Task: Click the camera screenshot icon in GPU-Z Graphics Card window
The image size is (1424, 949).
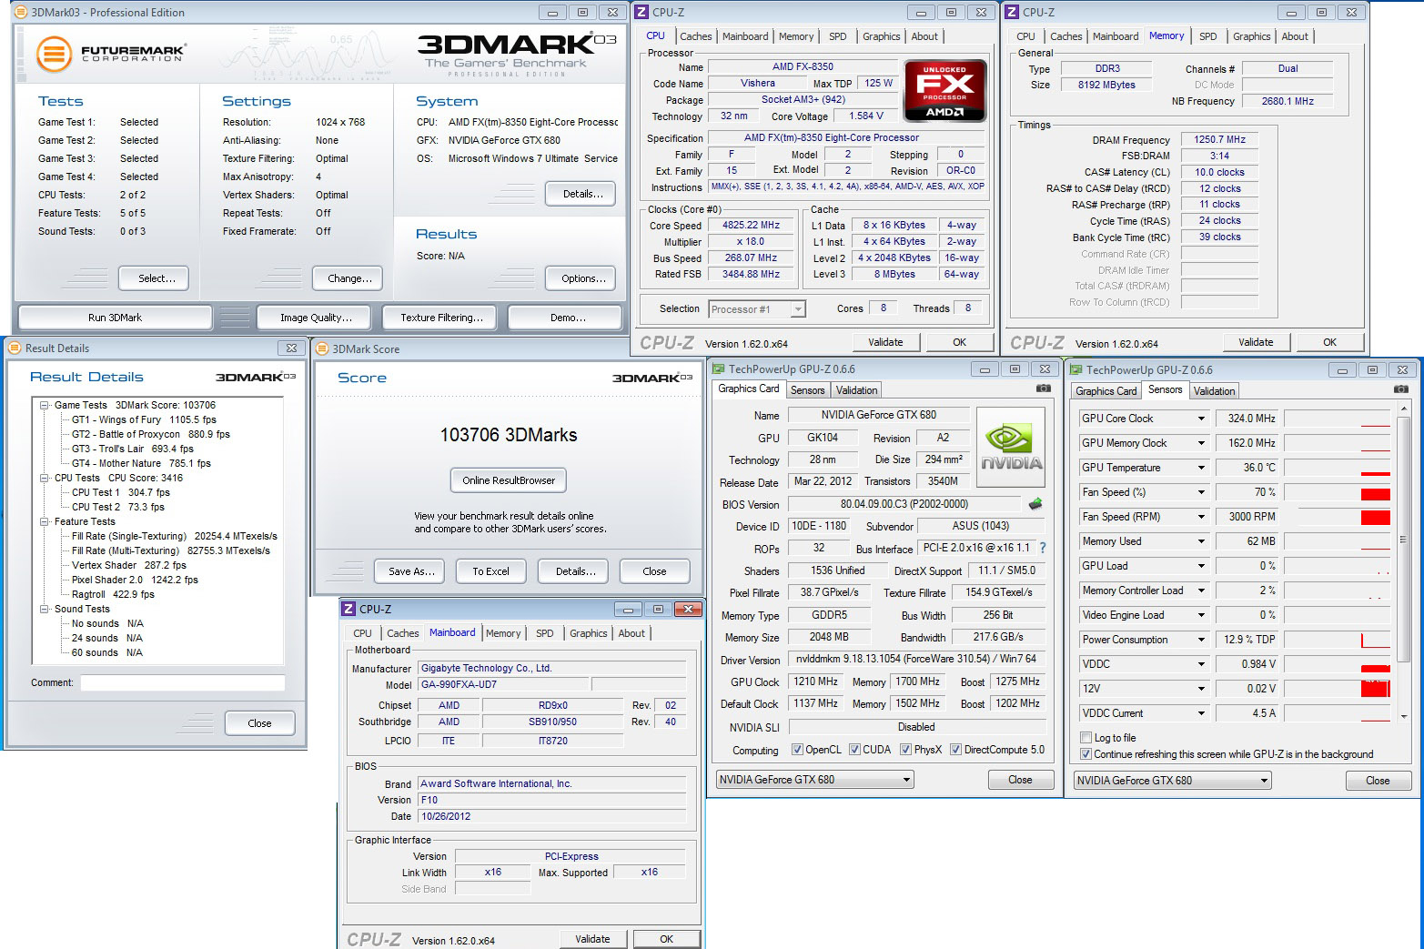Action: tap(1043, 389)
